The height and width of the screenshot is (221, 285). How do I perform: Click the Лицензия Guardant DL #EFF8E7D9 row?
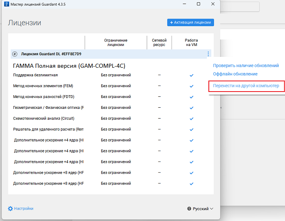[51, 54]
